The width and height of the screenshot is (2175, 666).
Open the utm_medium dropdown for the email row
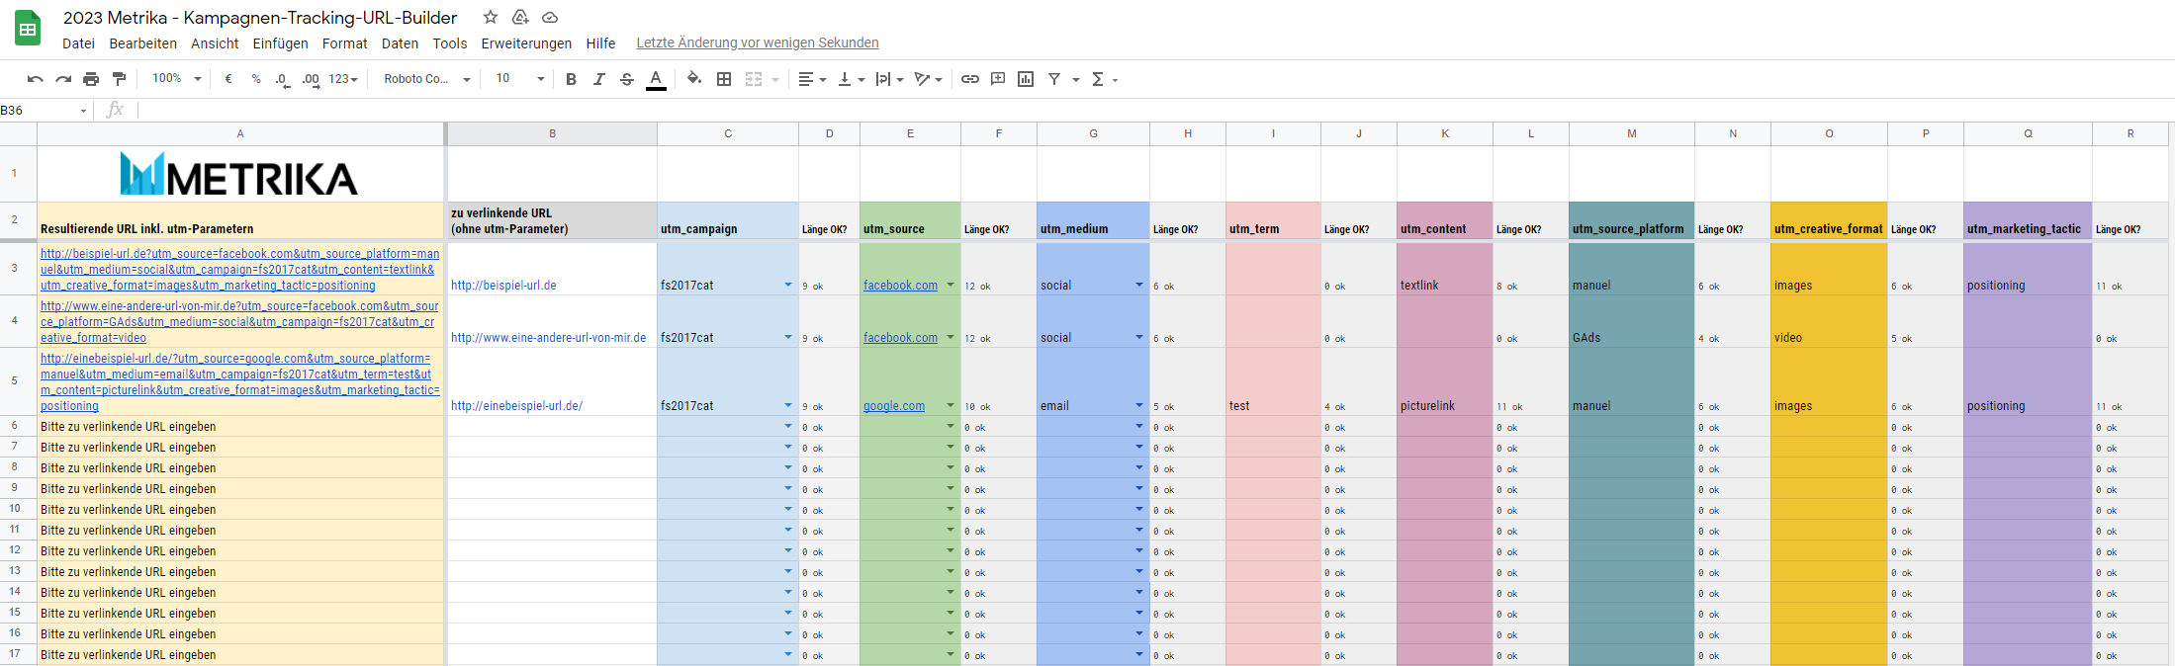point(1138,405)
